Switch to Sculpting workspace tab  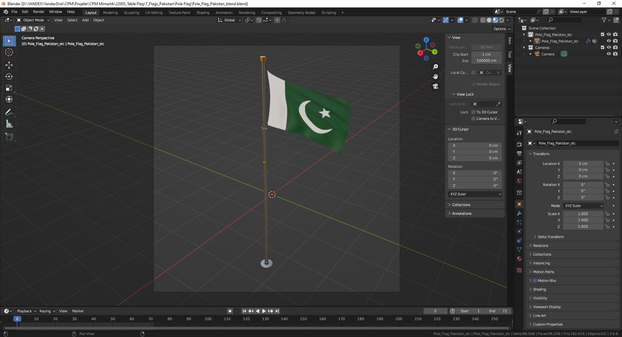click(132, 13)
